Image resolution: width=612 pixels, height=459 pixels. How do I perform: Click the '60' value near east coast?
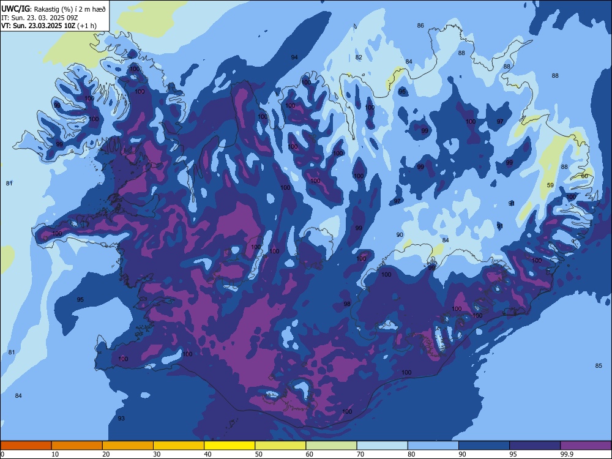click(584, 176)
